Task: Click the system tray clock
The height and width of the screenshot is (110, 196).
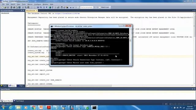Action: (x=190, y=108)
